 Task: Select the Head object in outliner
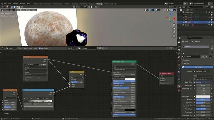pyautogui.click(x=189, y=22)
